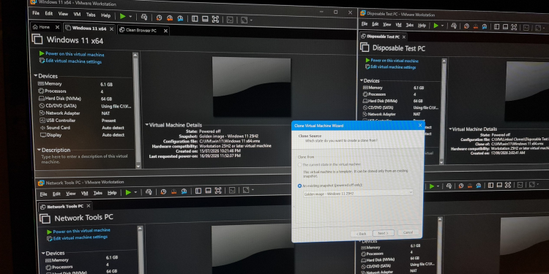The width and height of the screenshot is (549, 274).
Task: Click the description text field in Windows 11 x64
Action: tap(84, 159)
